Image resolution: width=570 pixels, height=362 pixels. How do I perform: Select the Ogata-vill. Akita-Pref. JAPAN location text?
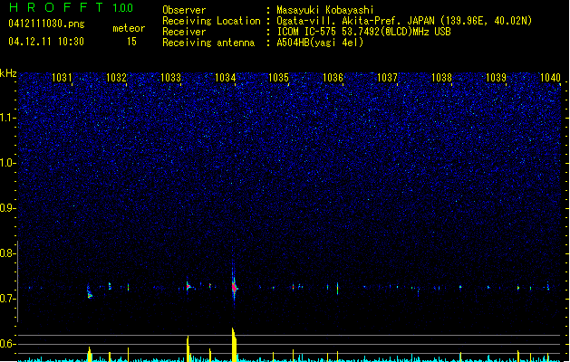pos(404,21)
